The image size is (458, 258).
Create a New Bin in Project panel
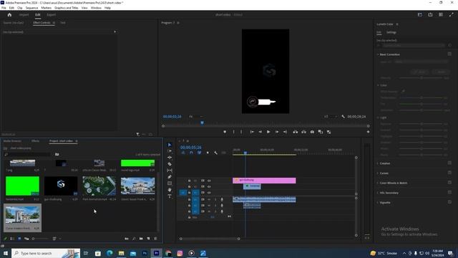tap(141, 239)
